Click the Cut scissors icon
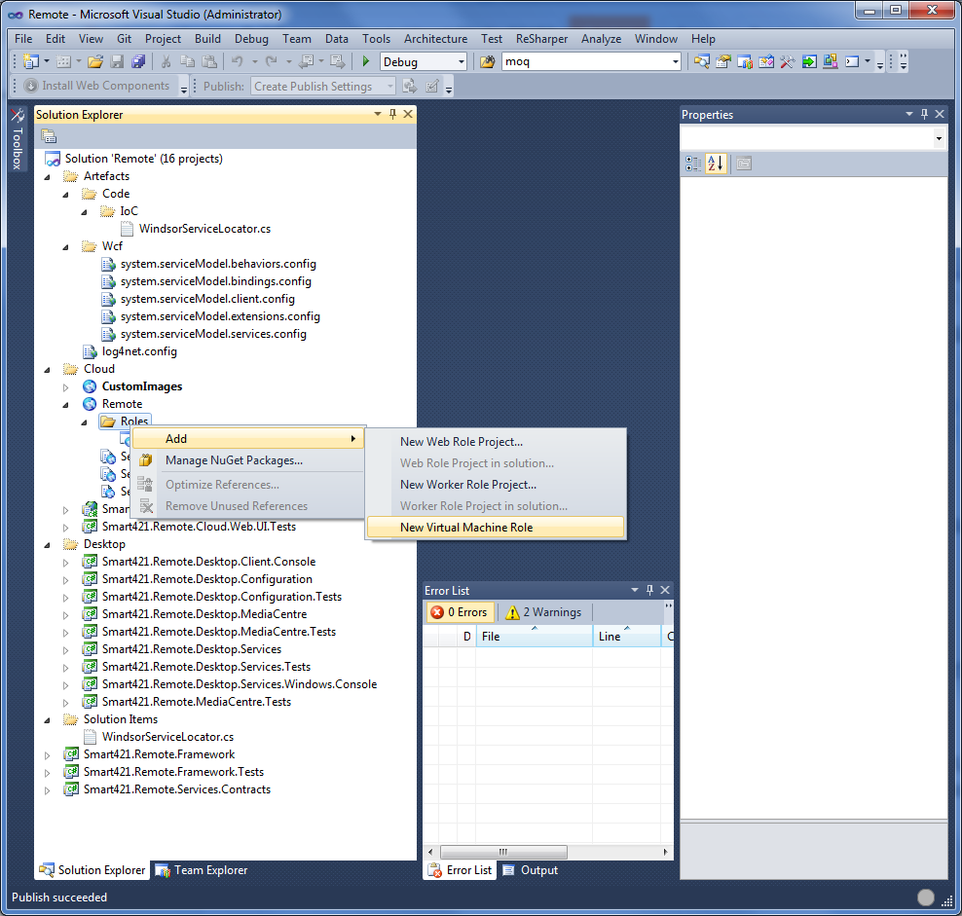The image size is (962, 916). click(x=166, y=61)
